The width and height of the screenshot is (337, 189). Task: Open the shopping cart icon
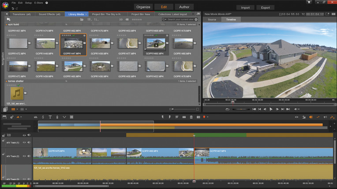click(309, 2)
